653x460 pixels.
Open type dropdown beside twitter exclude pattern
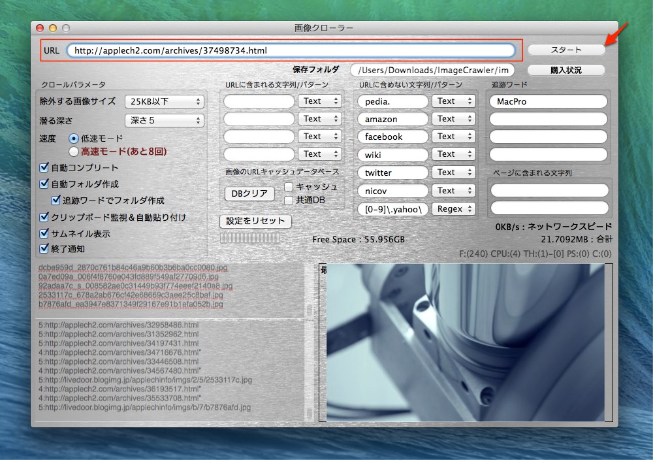[x=454, y=172]
